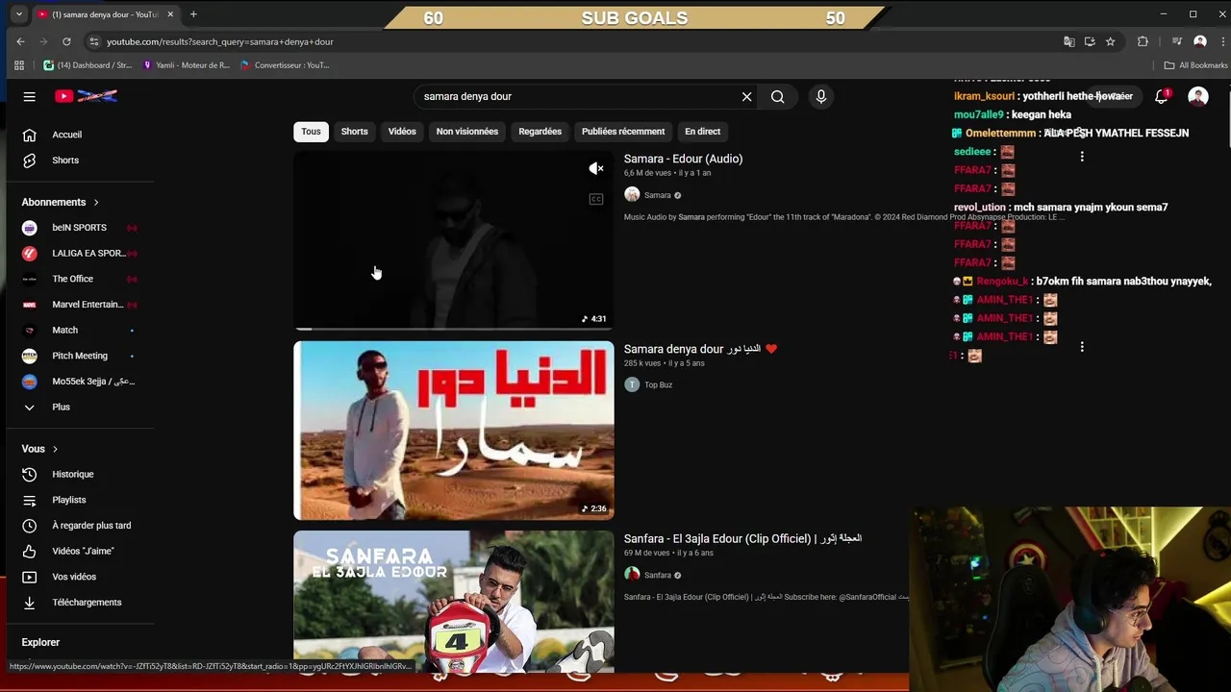Open the translate page icon in address bar

coord(1068,42)
